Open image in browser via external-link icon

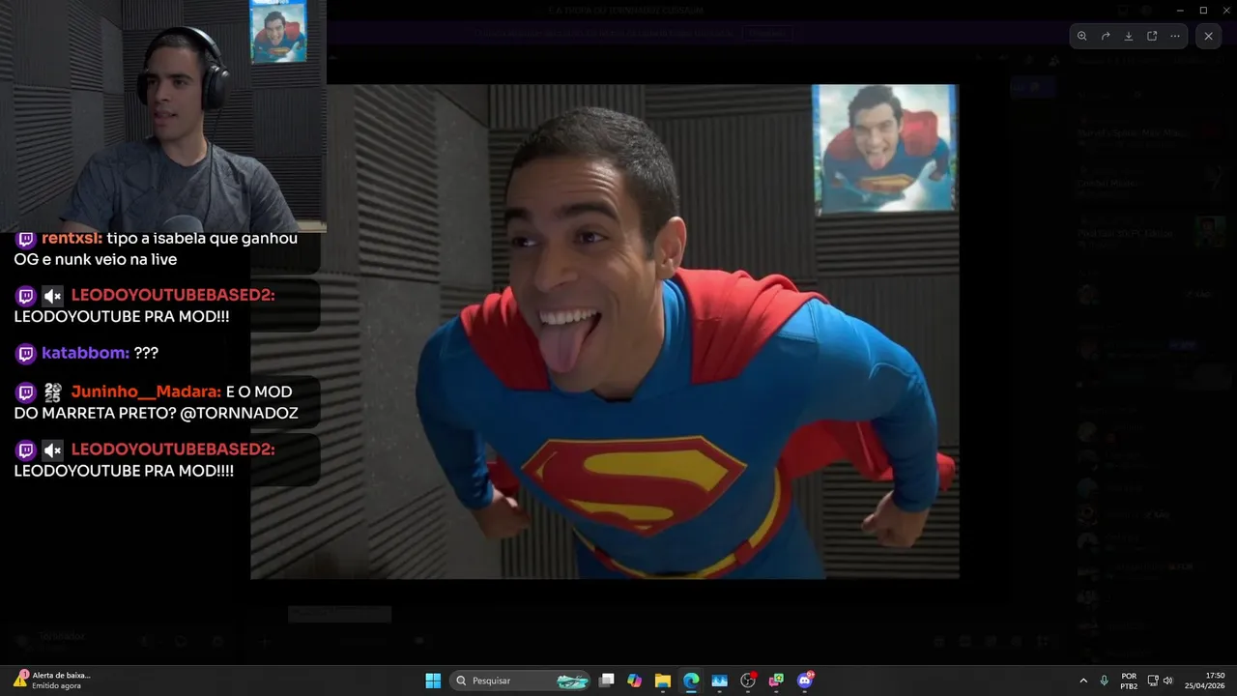point(1152,36)
